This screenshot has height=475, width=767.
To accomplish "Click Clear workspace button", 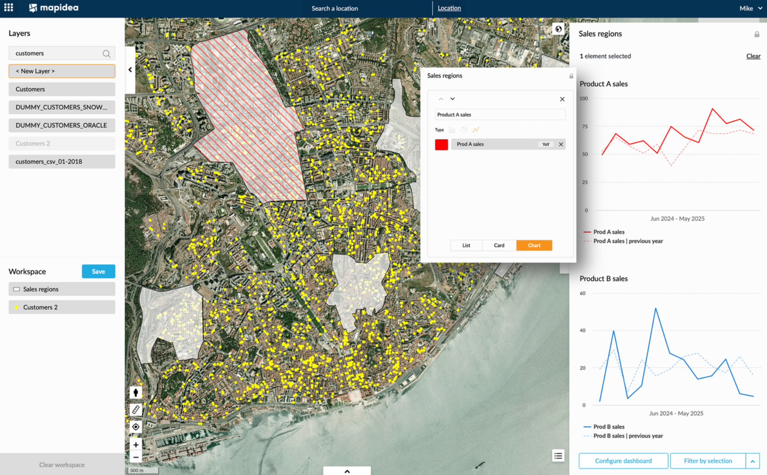I will coord(62,464).
